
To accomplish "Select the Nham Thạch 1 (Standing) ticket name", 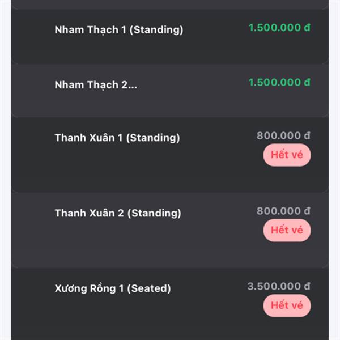I will (119, 30).
